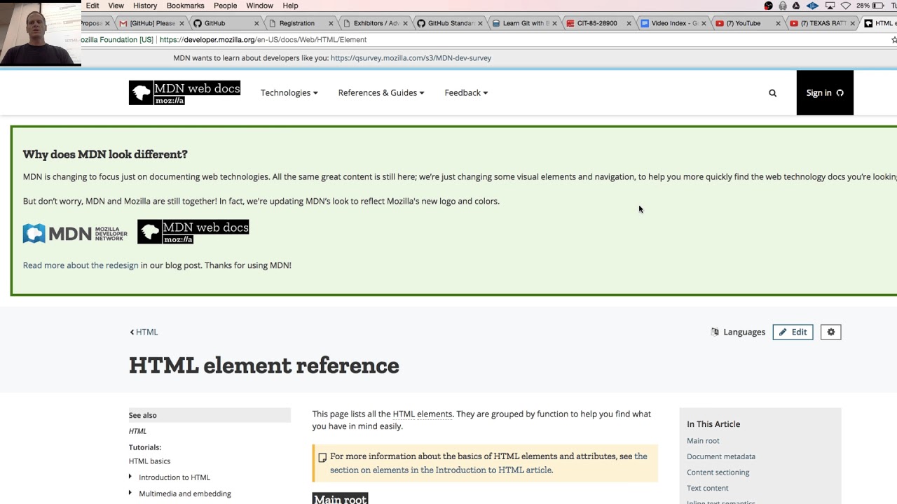Click the HTML elements link in intro paragraph
The width and height of the screenshot is (897, 504).
(x=423, y=414)
